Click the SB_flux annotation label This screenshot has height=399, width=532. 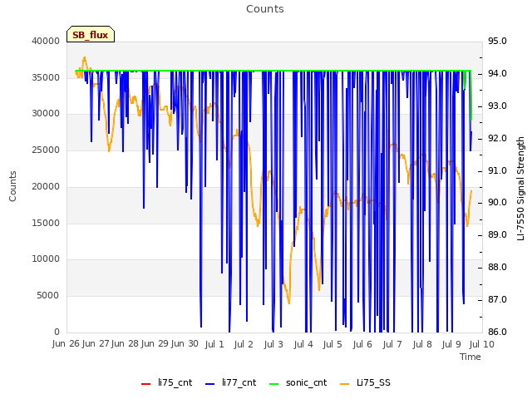[91, 35]
